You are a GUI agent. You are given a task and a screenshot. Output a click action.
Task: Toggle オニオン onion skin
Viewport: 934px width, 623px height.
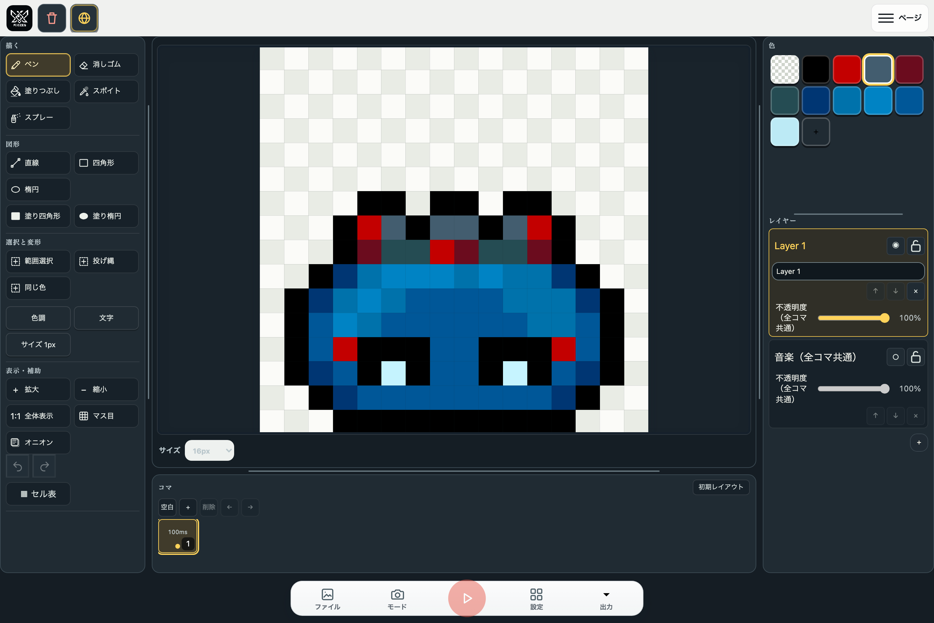click(x=38, y=443)
